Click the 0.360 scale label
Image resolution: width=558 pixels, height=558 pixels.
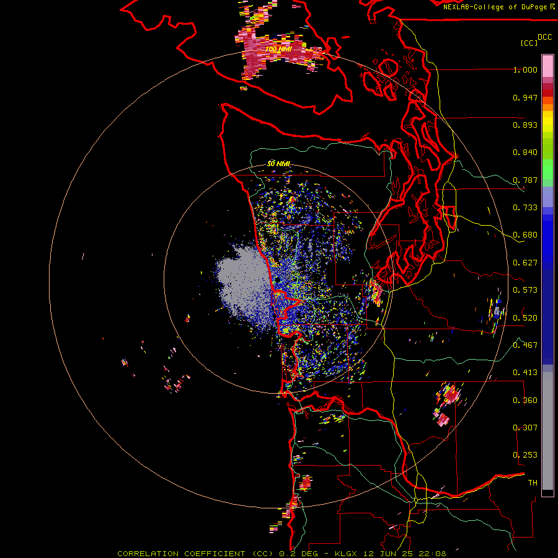tap(525, 400)
